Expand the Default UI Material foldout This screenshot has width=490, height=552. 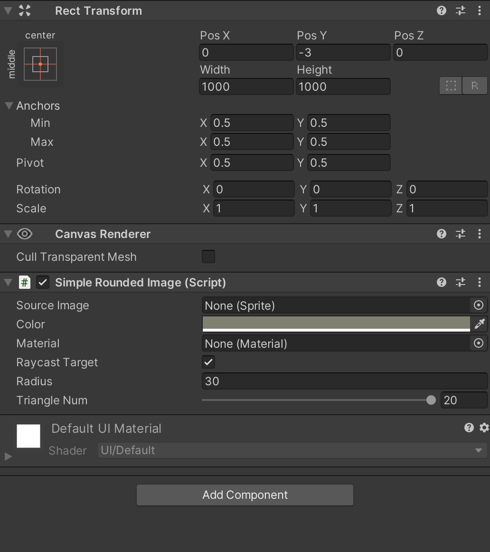(7, 457)
